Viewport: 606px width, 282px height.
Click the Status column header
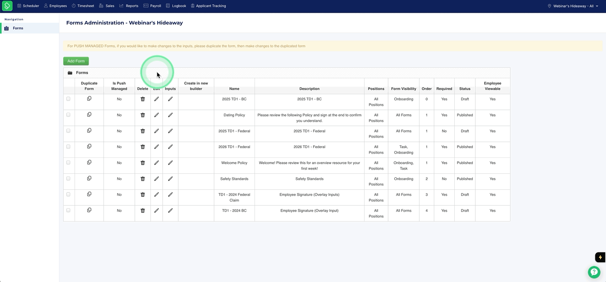point(465,89)
